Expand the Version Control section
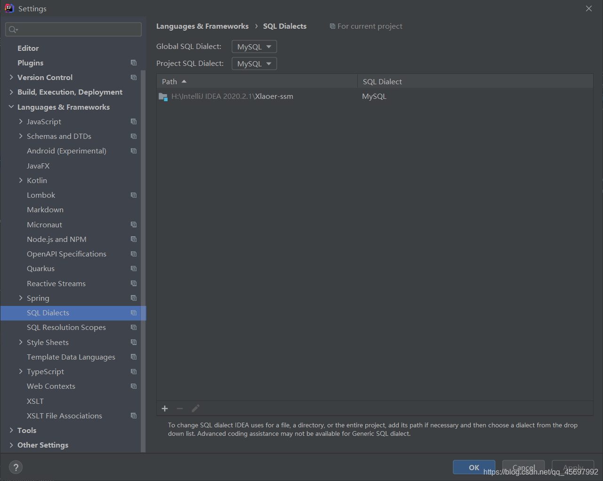The height and width of the screenshot is (481, 603). 11,77
